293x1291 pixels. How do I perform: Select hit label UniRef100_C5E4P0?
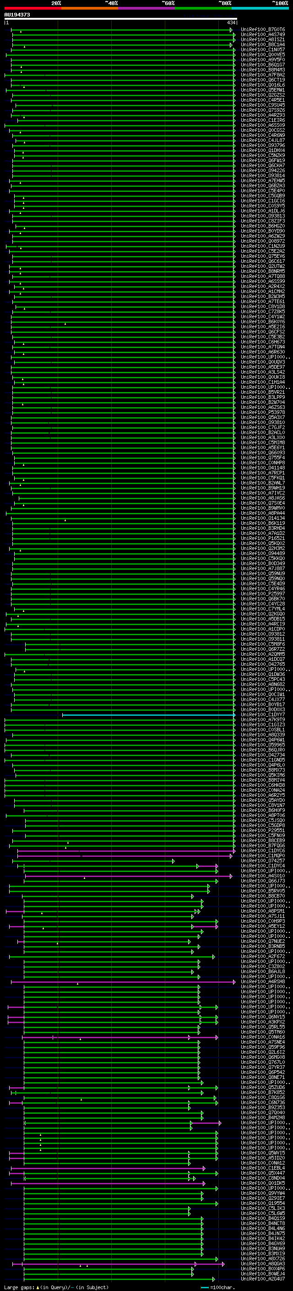click(x=263, y=191)
